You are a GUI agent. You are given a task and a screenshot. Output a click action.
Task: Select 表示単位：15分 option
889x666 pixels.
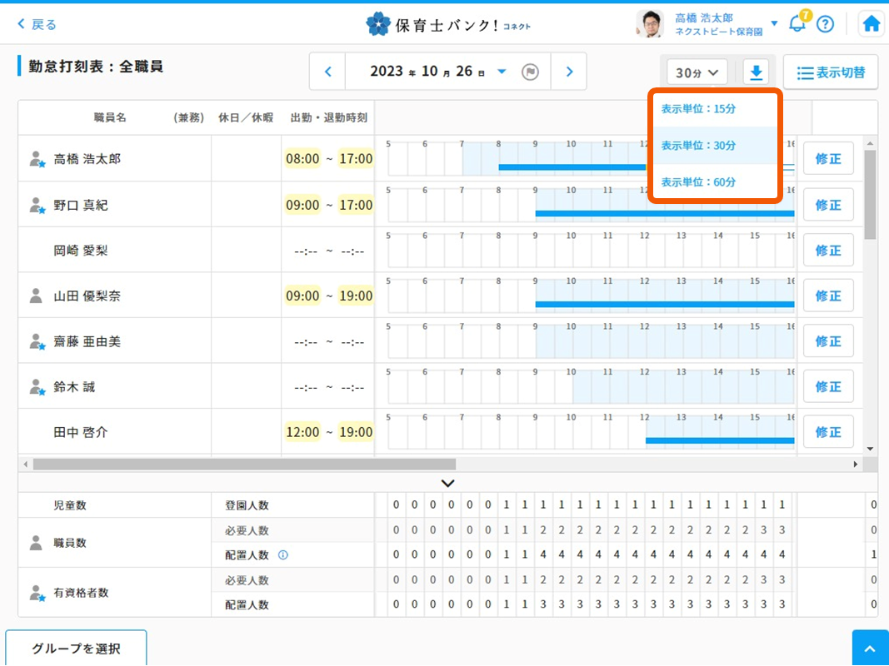pos(698,109)
